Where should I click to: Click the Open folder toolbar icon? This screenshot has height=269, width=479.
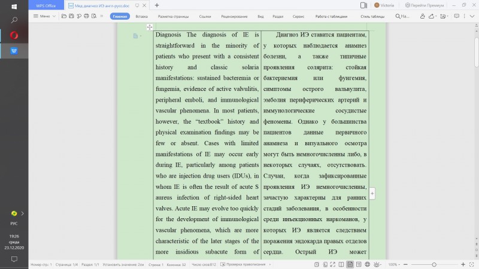(x=64, y=16)
